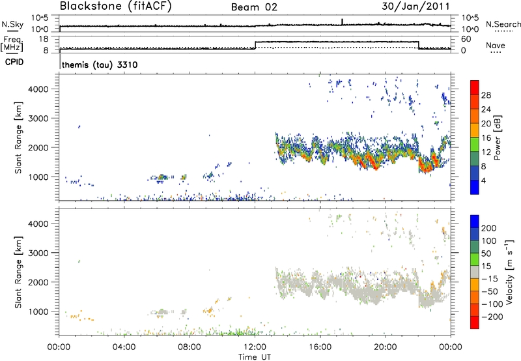Click the '04:00' time tick label
521x361 pixels.
click(x=124, y=347)
